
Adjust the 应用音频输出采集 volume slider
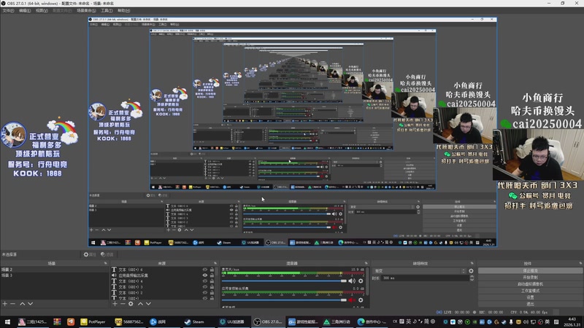pos(284,300)
